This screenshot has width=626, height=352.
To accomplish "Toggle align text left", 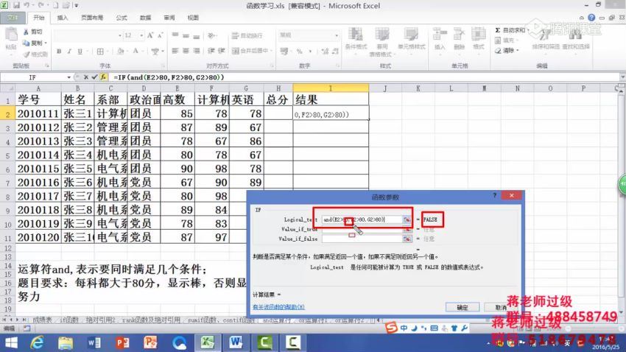I will [175, 51].
